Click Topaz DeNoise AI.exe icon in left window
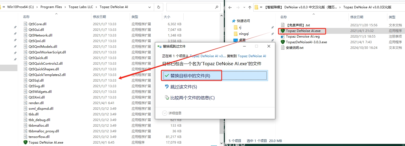This screenshot has width=405, height=146. (x=25, y=142)
